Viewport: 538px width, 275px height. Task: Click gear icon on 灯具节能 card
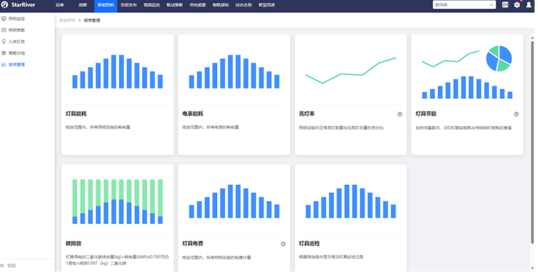[x=516, y=114]
